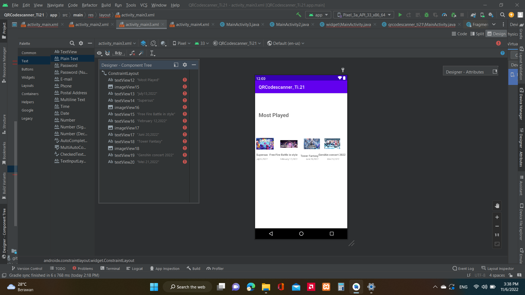The width and height of the screenshot is (525, 295).
Task: Adjust the 8dp default margin control
Action: [x=118, y=53]
